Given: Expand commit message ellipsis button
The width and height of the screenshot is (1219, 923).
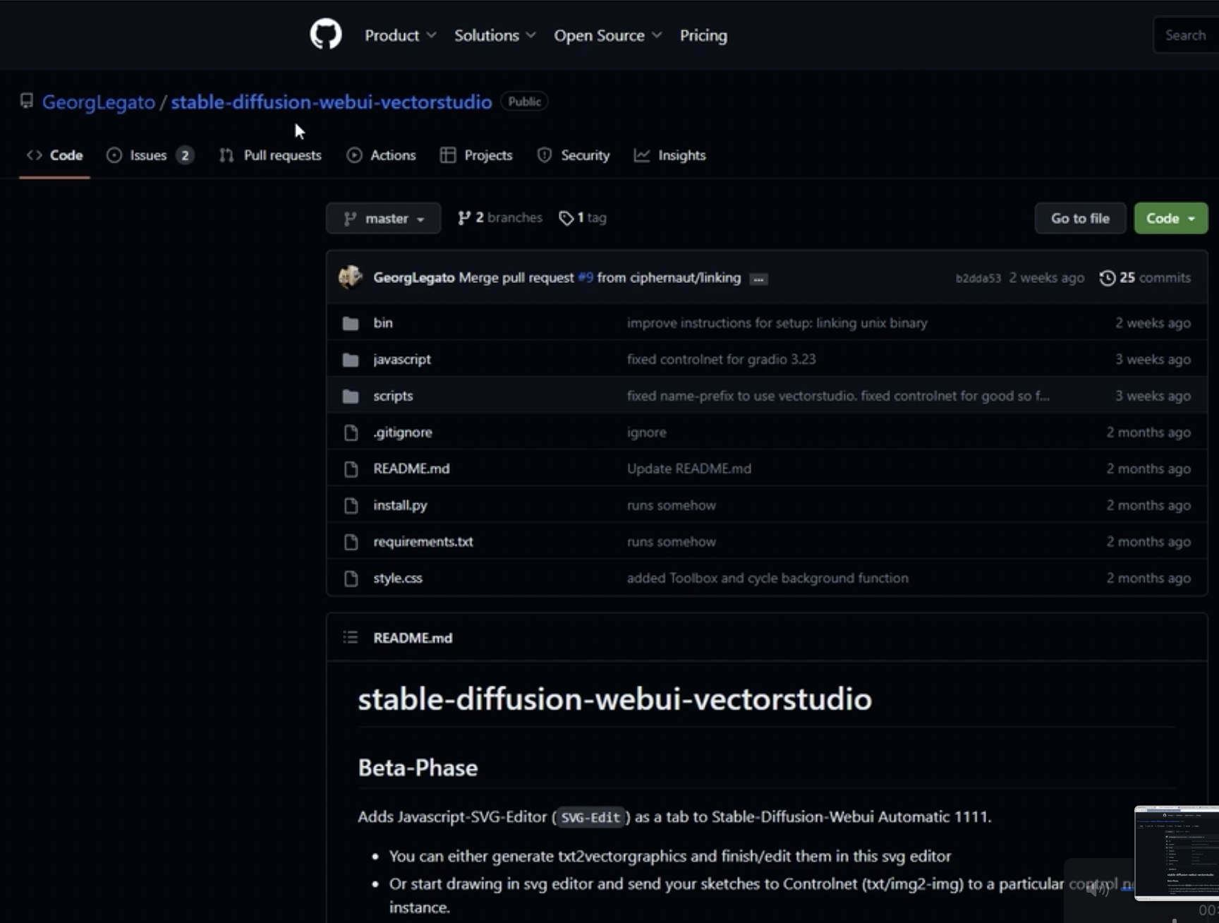Looking at the screenshot, I should [758, 279].
